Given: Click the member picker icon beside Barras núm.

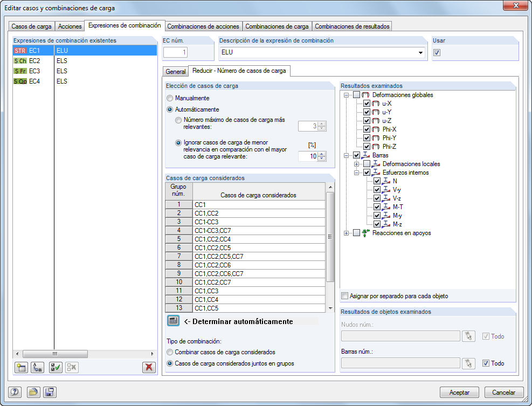Looking at the screenshot, I should [468, 363].
